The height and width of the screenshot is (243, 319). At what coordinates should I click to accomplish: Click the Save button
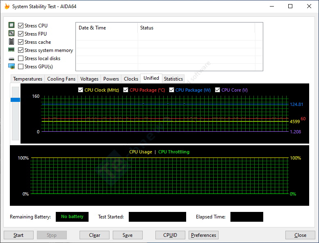[x=128, y=235]
